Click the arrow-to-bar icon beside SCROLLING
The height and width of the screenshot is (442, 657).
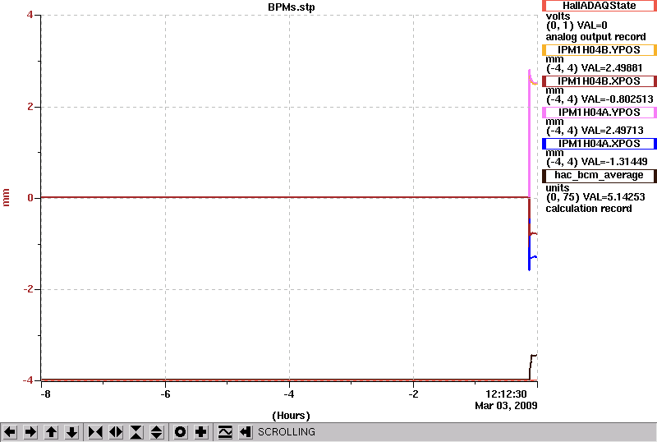tap(246, 432)
